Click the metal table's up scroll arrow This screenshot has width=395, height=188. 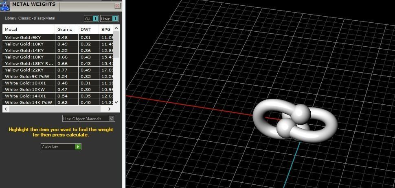click(116, 28)
